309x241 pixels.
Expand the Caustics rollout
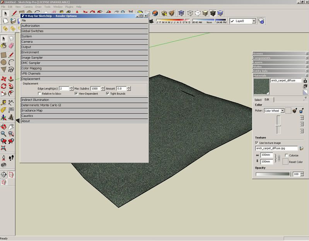click(x=84, y=116)
